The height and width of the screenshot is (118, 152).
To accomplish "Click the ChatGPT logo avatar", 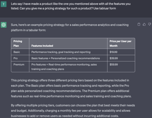I will click(4, 25).
